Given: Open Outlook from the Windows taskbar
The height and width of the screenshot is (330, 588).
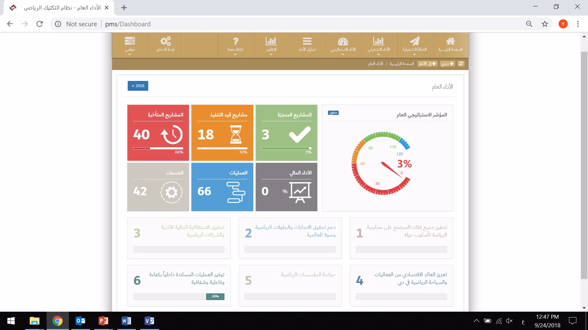Looking at the screenshot, I should click(x=81, y=321).
